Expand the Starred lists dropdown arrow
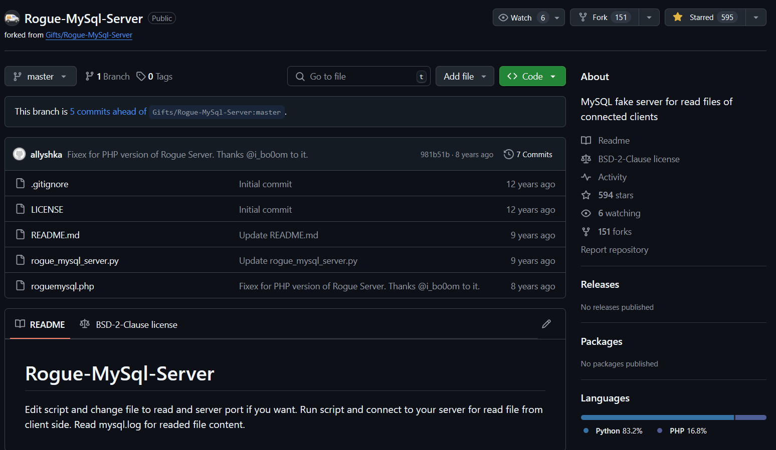Viewport: 776px width, 450px height. pos(756,18)
